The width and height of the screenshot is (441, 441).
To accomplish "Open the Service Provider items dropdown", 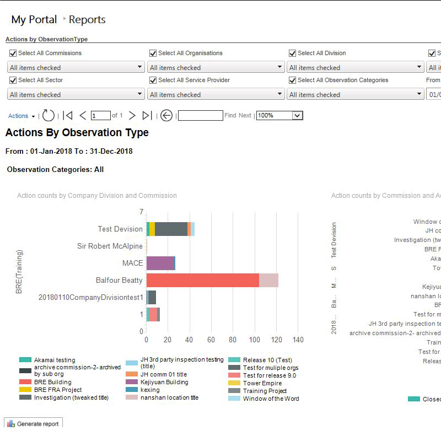I will pos(279,94).
